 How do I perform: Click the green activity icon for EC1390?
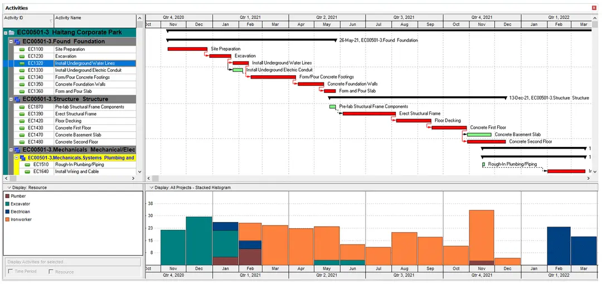[x=22, y=114]
